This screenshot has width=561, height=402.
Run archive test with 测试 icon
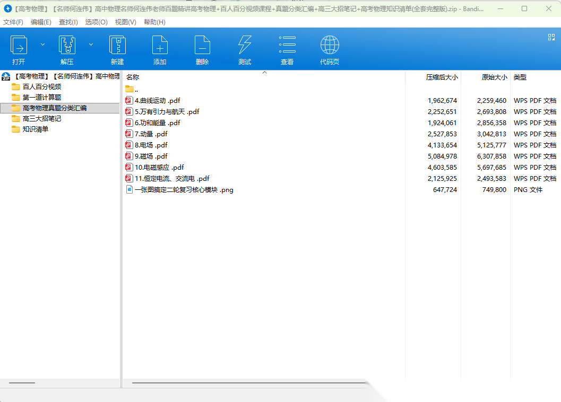point(245,46)
